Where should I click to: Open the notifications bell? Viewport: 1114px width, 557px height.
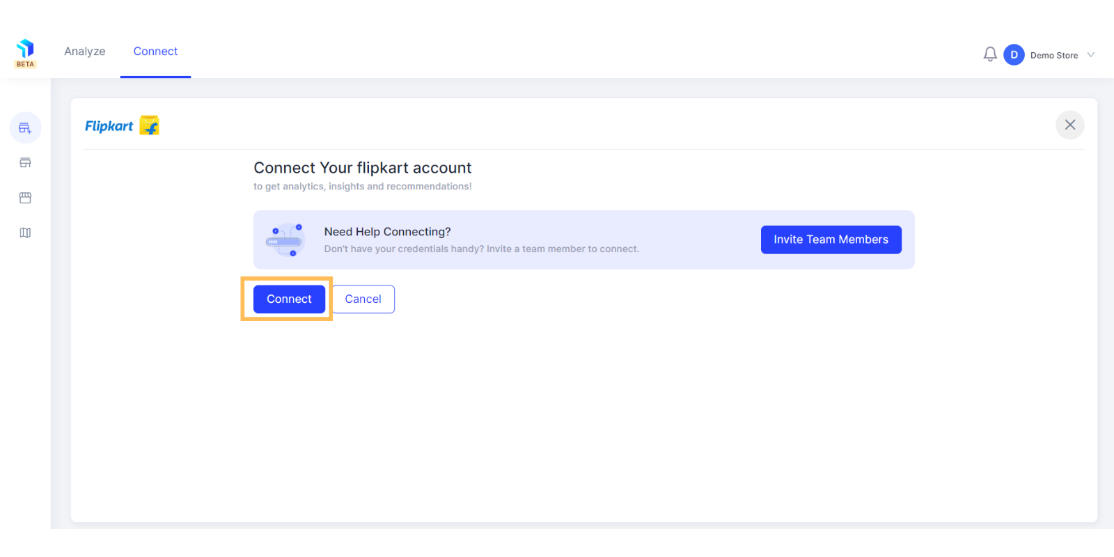coord(990,54)
